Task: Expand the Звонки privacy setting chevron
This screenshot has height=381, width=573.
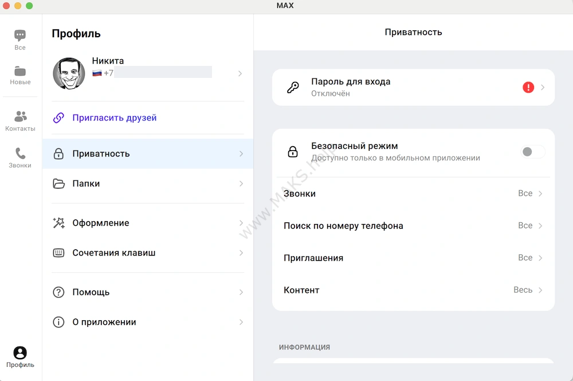Action: click(x=540, y=194)
